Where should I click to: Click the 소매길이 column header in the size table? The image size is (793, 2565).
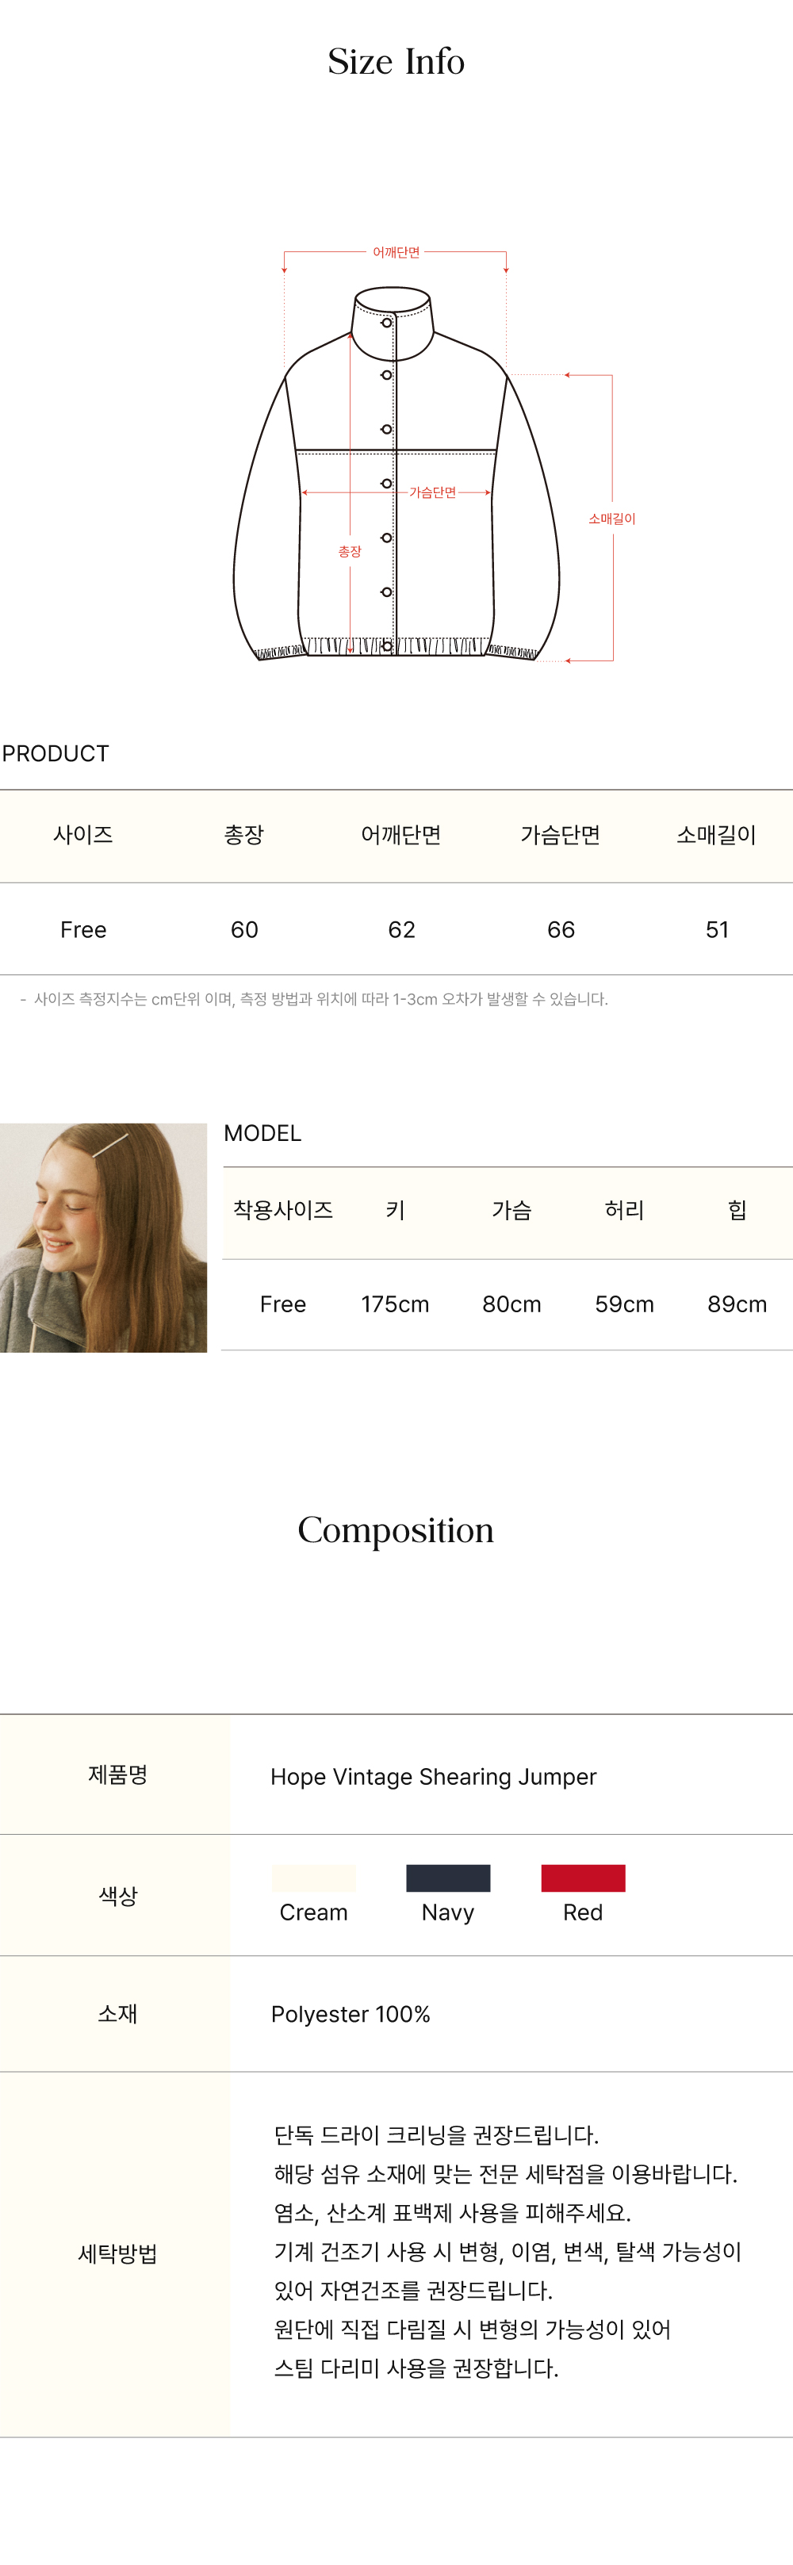click(716, 834)
